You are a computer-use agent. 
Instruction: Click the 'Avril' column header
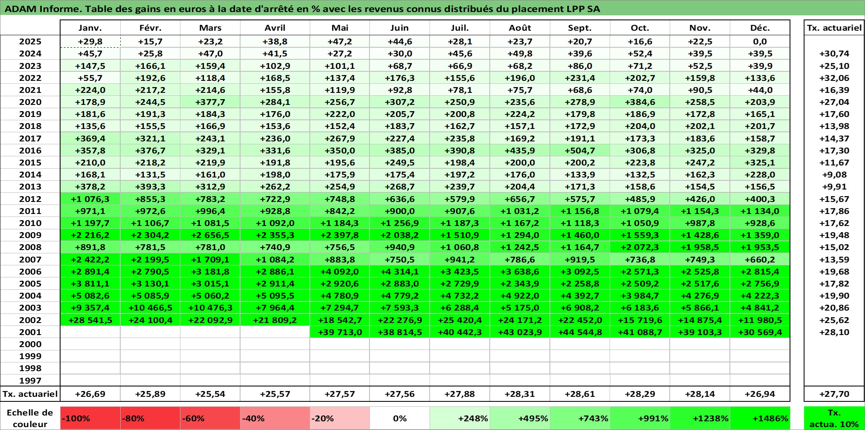click(x=275, y=28)
